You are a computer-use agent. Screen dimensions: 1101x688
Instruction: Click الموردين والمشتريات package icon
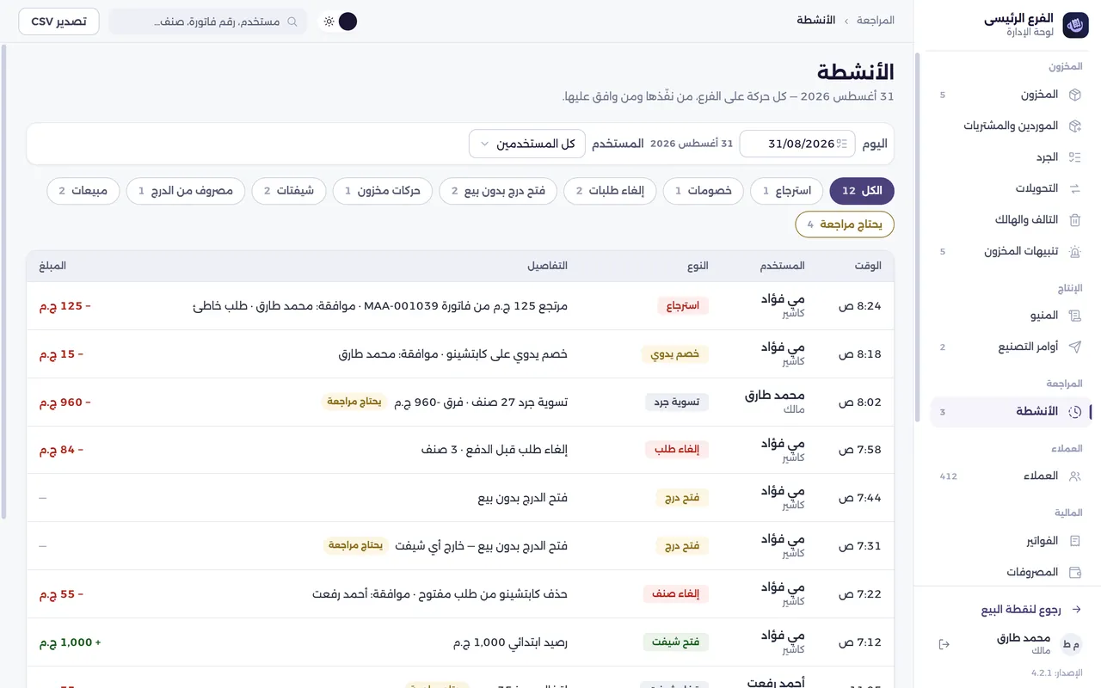1074,126
